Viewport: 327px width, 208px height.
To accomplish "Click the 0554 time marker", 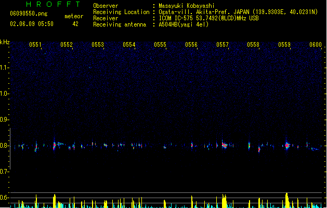I will (x=129, y=45).
